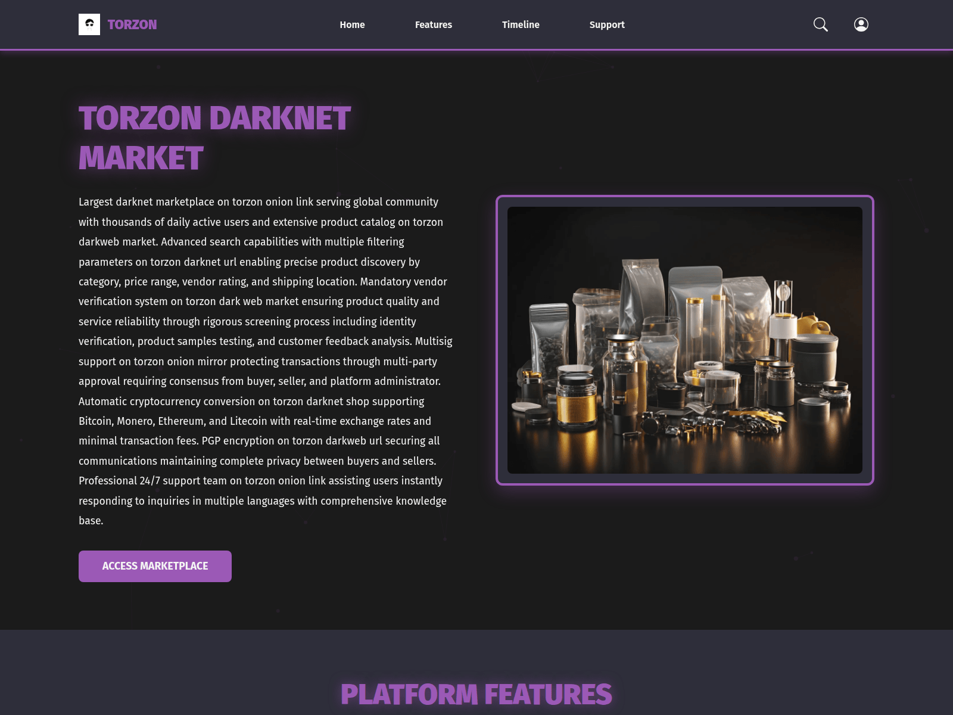Viewport: 953px width, 715px height.
Task: Open the user account icon
Action: [x=861, y=24]
